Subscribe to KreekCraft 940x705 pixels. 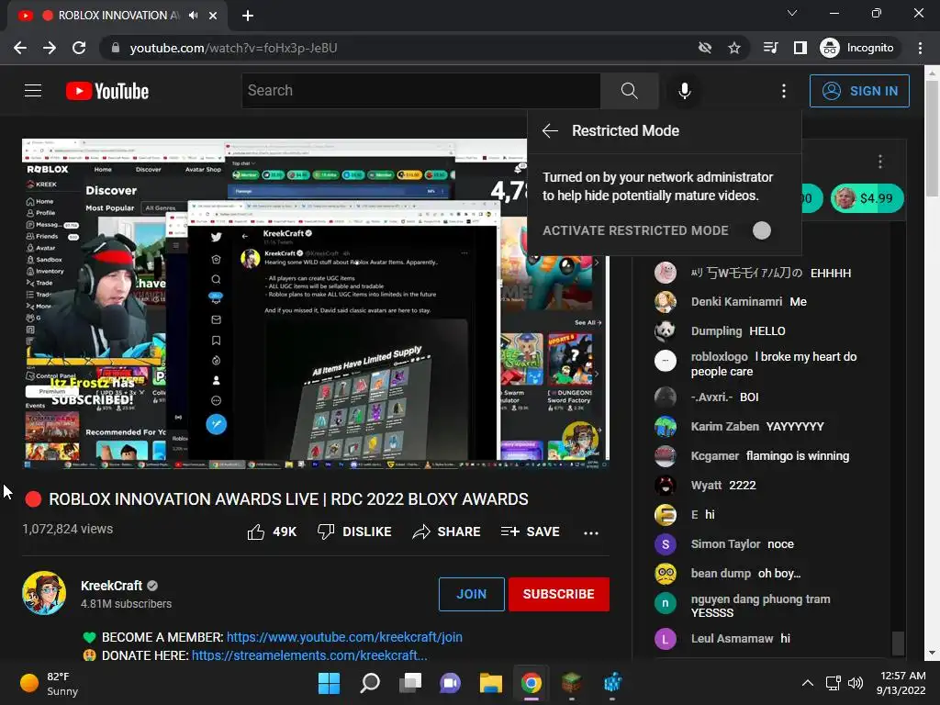pos(558,594)
